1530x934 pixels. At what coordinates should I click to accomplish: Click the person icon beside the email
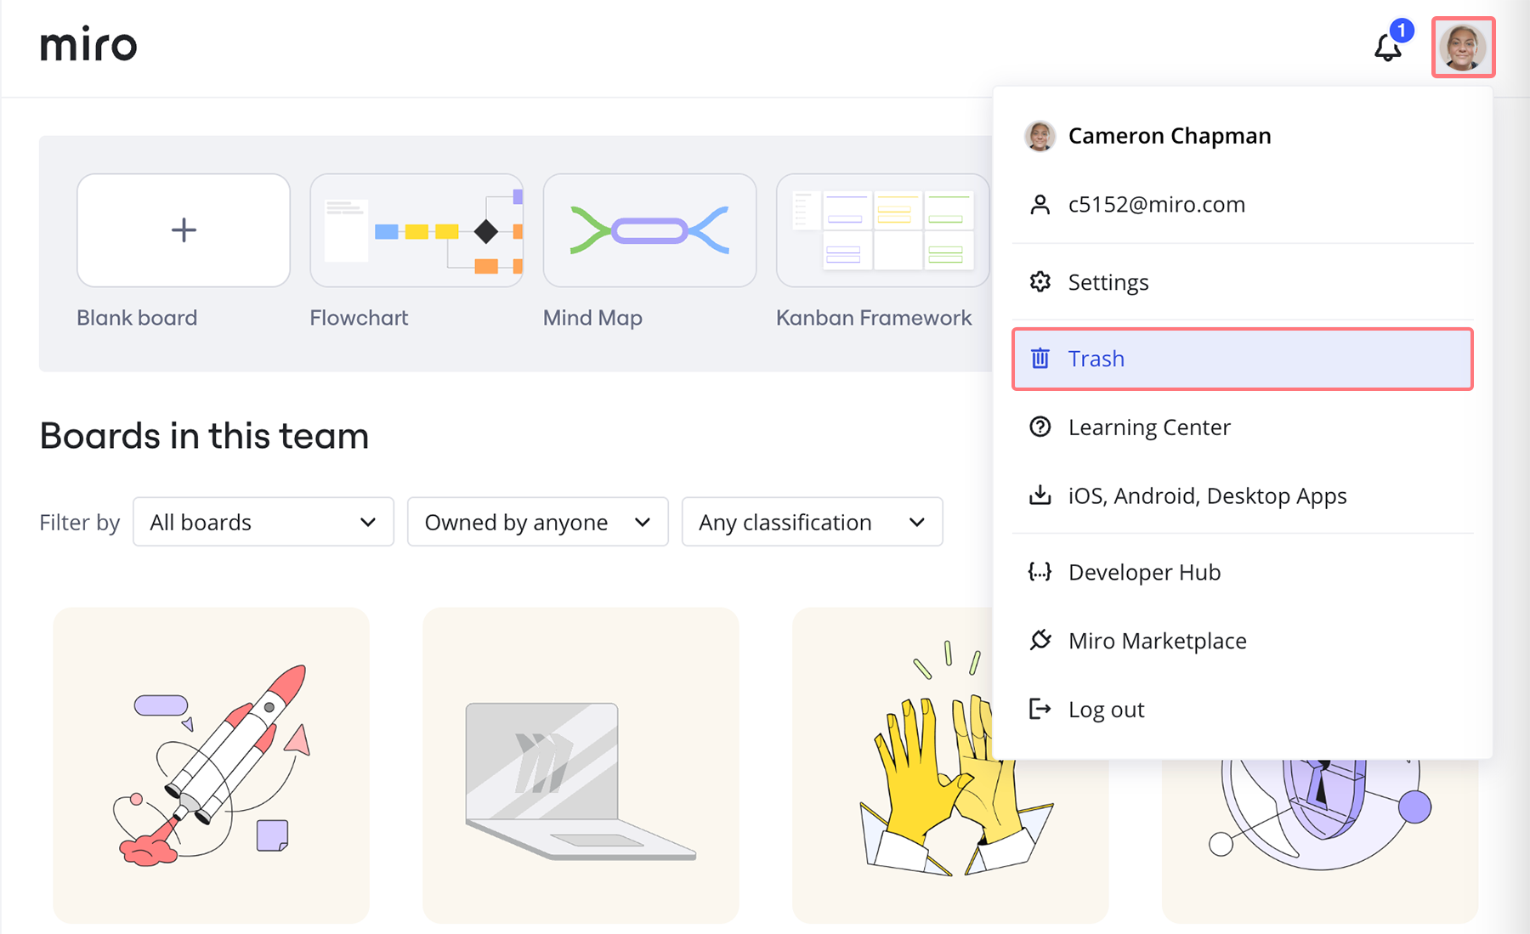[x=1040, y=205]
